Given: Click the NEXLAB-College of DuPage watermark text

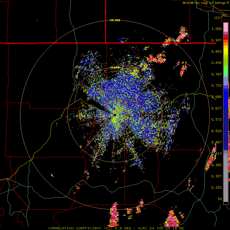Looking at the screenshot, I should (205, 3).
